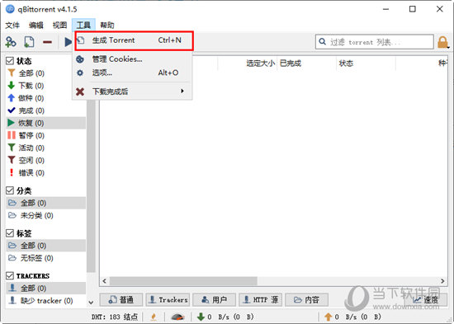This screenshot has height=324, width=454.
Task: Toggle the 分类 section checkbox
Action: tap(10, 190)
